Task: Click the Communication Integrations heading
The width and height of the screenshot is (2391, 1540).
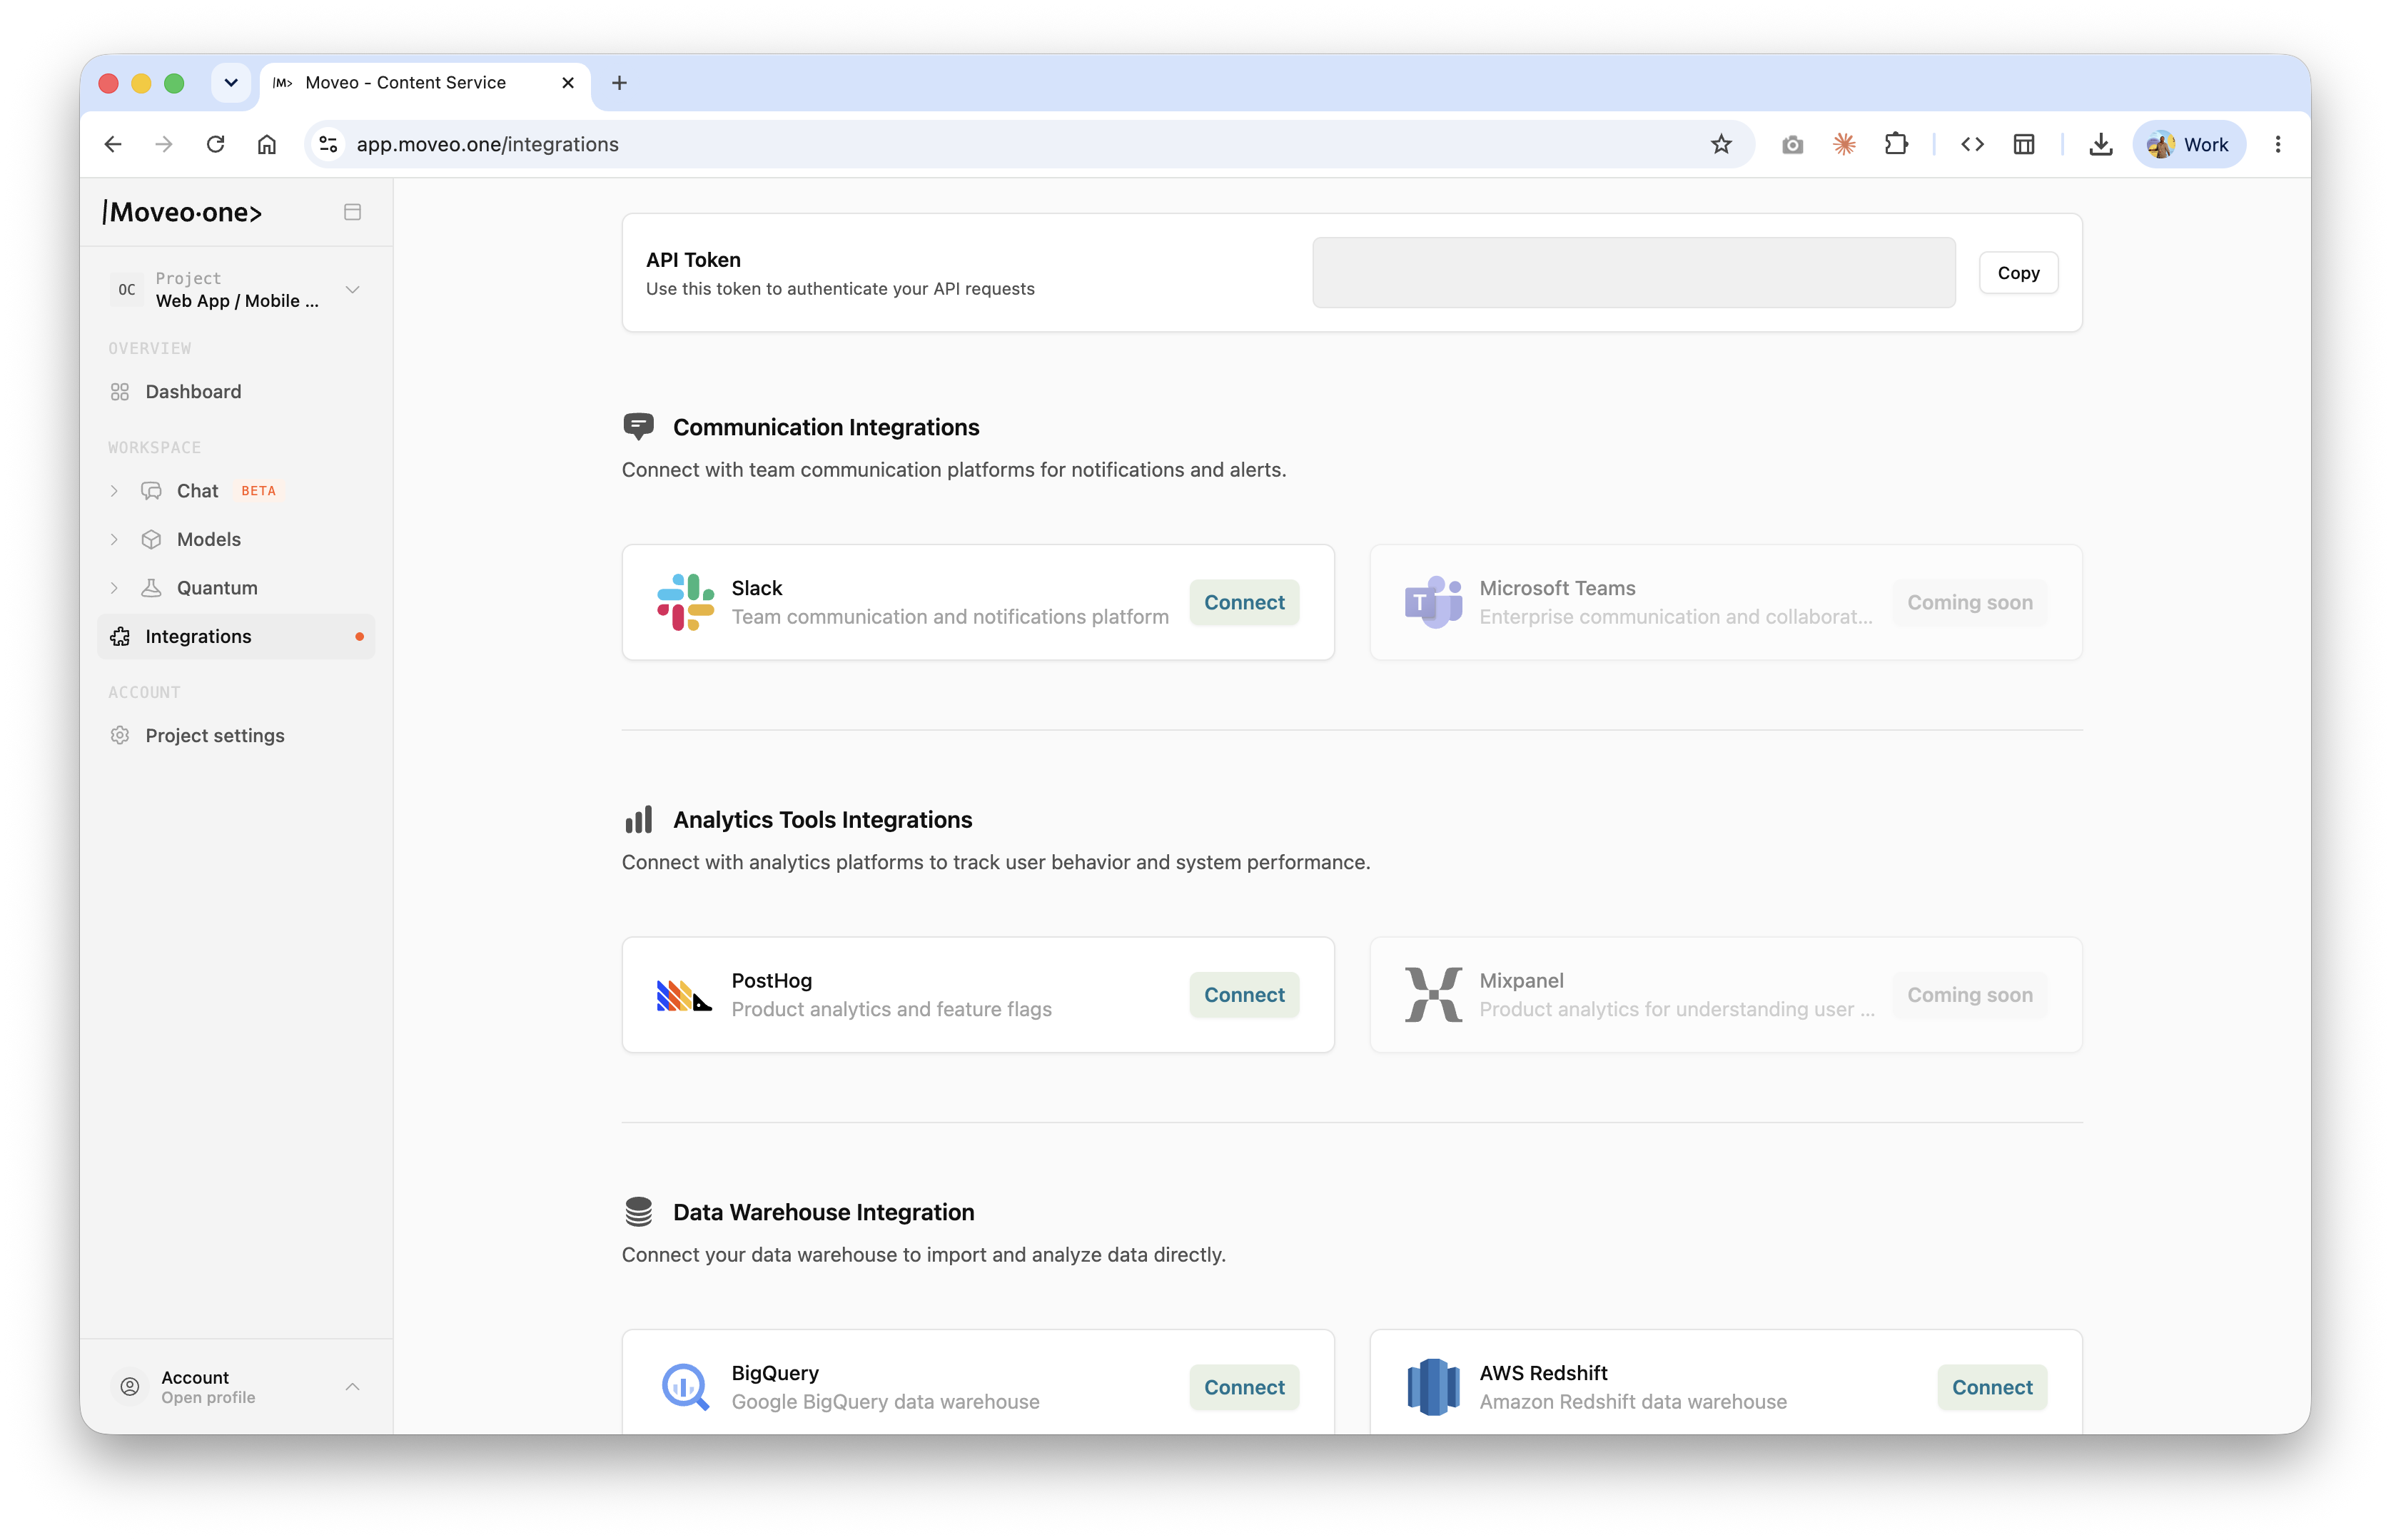Action: click(x=826, y=427)
